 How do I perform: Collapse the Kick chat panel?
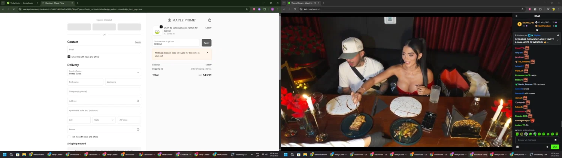517,16
